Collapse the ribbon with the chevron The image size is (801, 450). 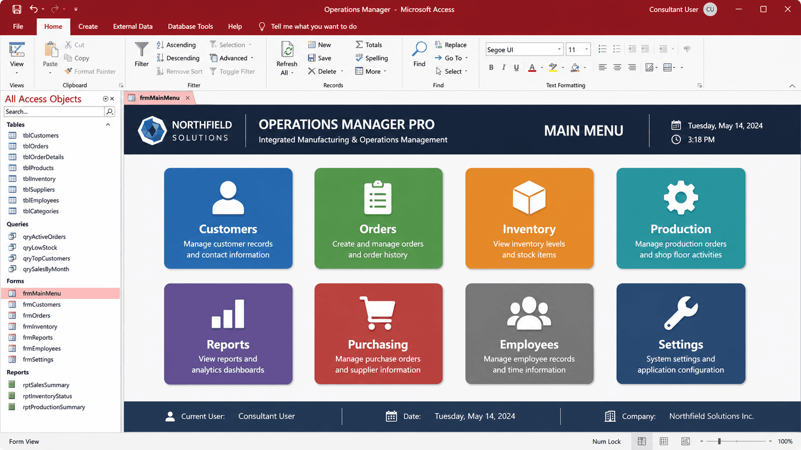(792, 86)
